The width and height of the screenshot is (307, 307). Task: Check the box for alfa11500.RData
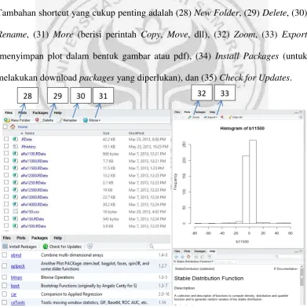tap(6, 168)
